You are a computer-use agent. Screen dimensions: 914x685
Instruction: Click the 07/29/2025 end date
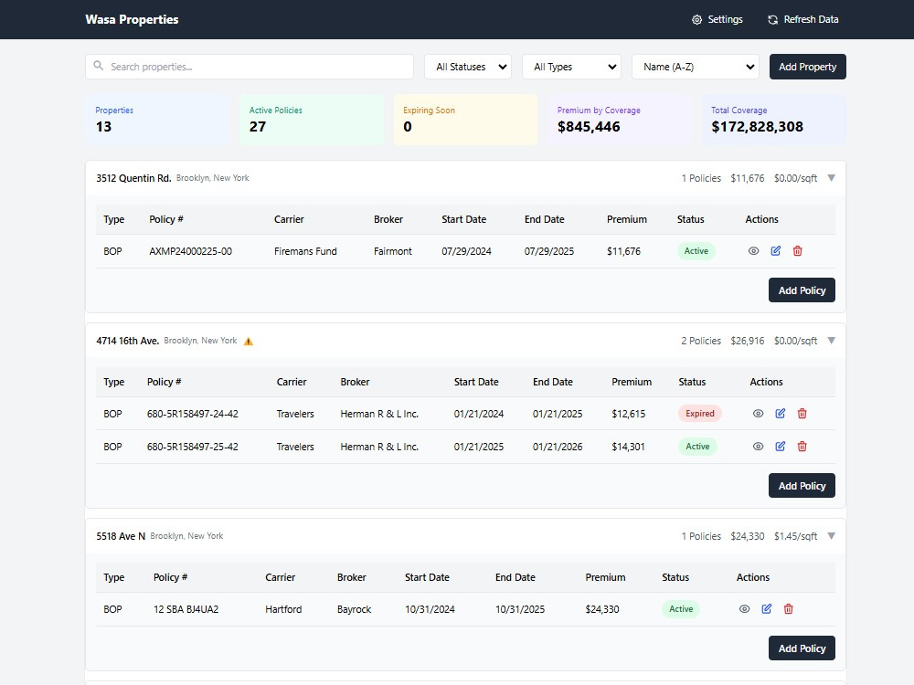[549, 251]
